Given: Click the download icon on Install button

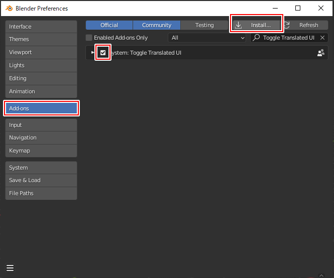Looking at the screenshot, I should [x=239, y=25].
